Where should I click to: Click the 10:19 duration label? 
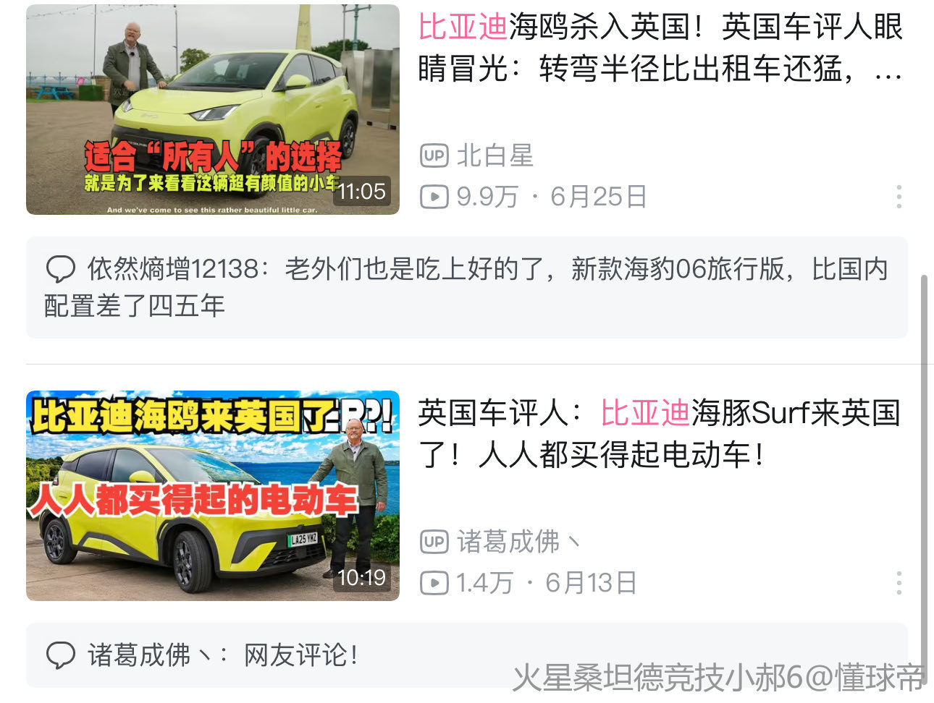point(362,577)
